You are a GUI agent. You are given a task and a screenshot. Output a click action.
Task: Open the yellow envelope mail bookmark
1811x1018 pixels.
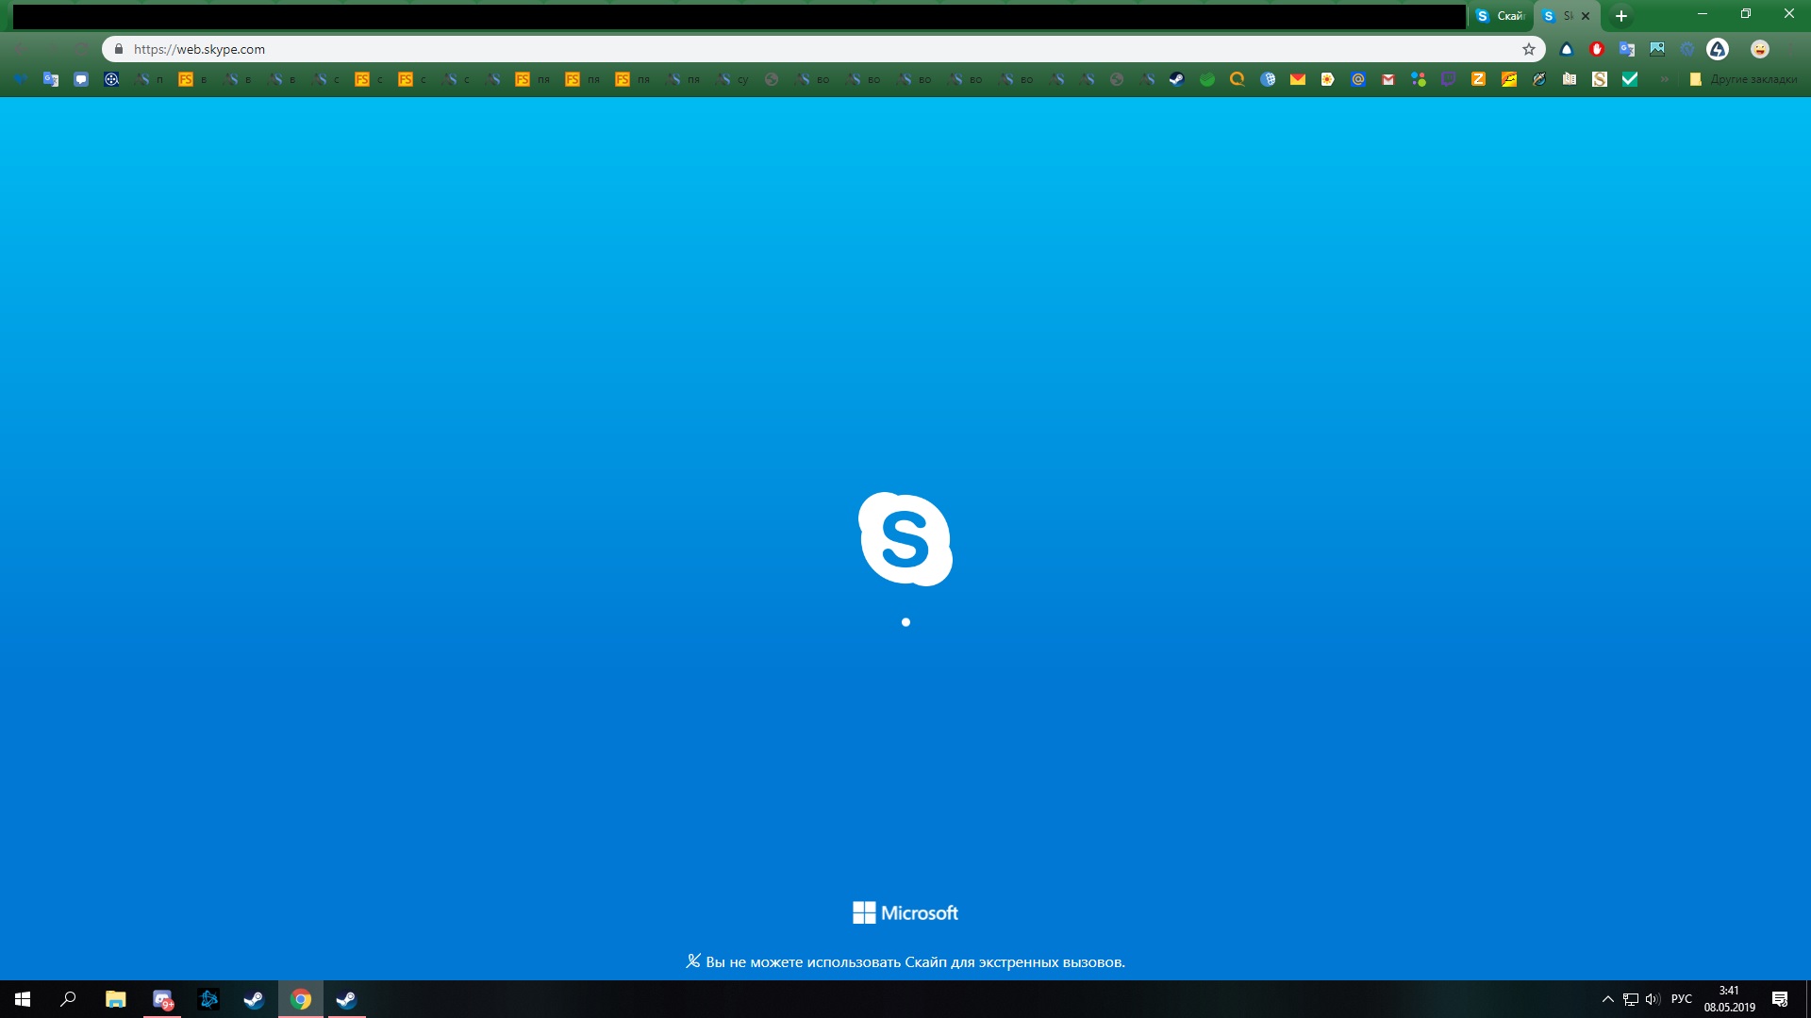point(1298,80)
